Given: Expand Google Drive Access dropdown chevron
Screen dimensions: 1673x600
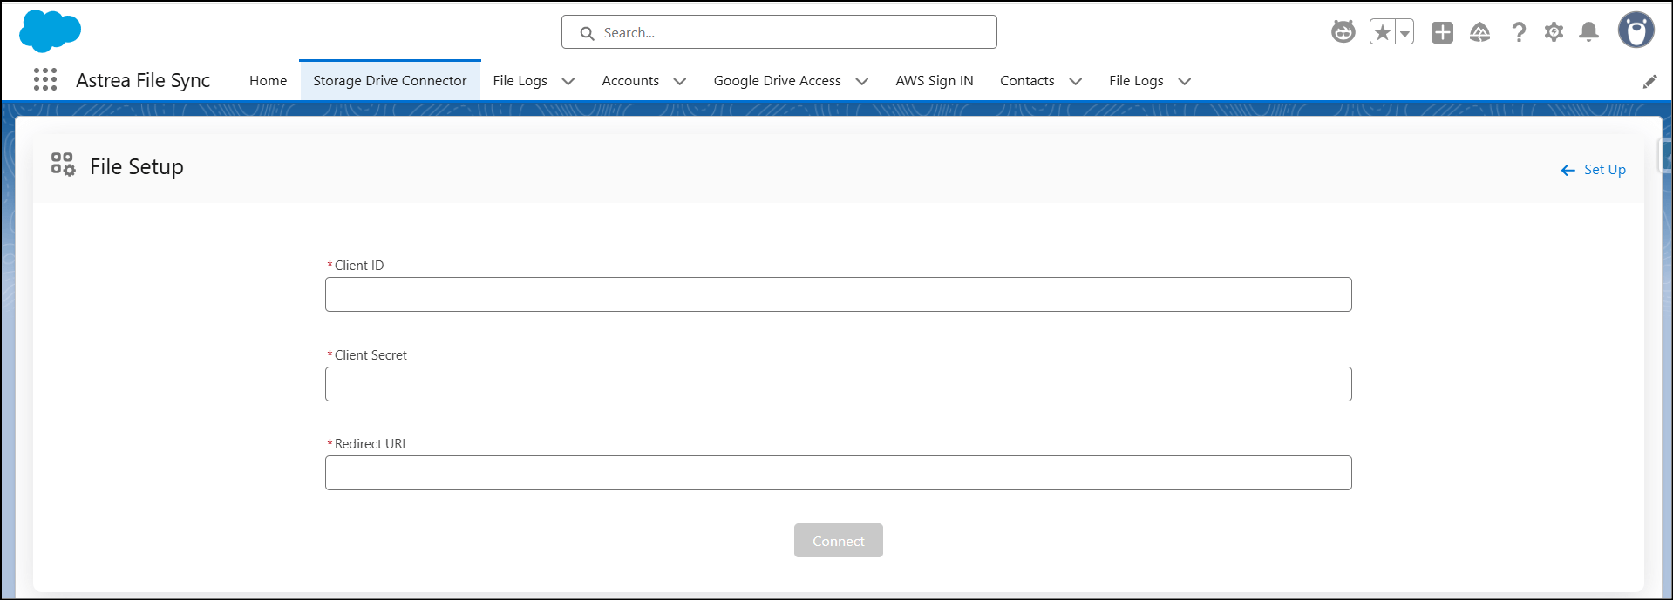Looking at the screenshot, I should 862,81.
